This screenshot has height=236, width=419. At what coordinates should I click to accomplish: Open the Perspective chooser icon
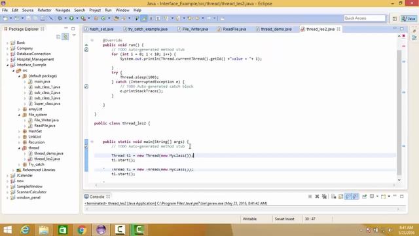(395, 18)
